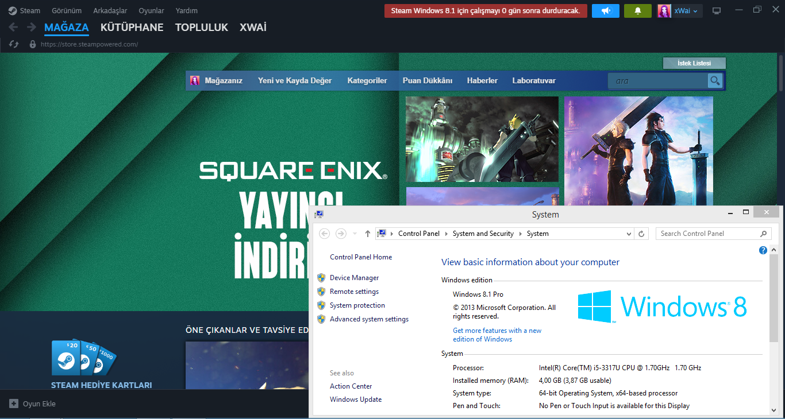Image resolution: width=785 pixels, height=419 pixels.
Task: Open the STEAM HEDİYE KARTLARI link
Action: (102, 385)
